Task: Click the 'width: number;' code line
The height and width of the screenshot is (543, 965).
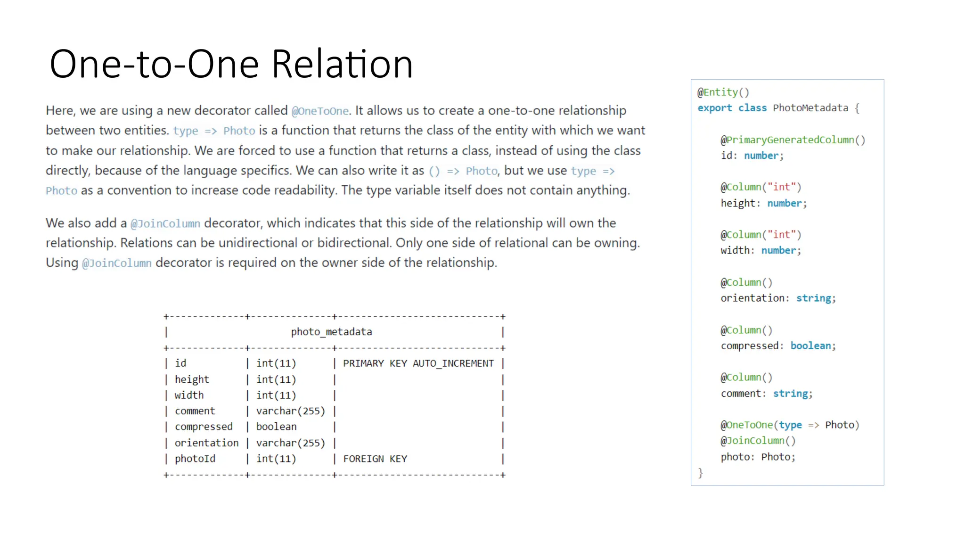Action: pos(761,250)
